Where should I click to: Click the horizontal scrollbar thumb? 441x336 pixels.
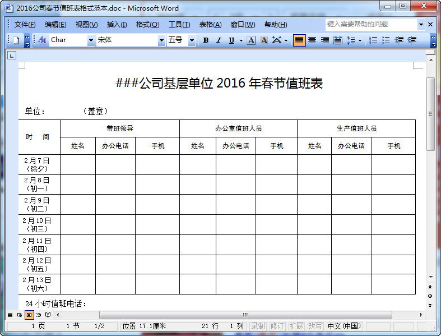[245, 315]
